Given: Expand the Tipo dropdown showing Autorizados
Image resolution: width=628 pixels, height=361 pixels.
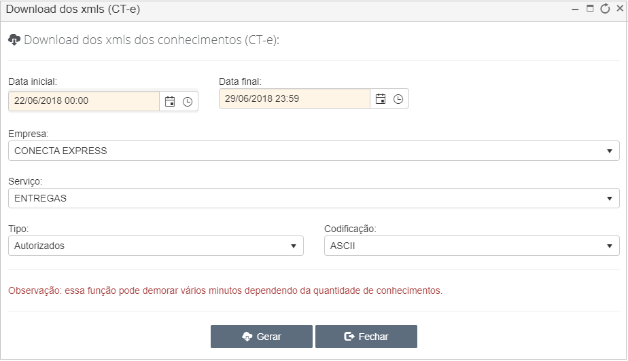Looking at the screenshot, I should [x=156, y=246].
